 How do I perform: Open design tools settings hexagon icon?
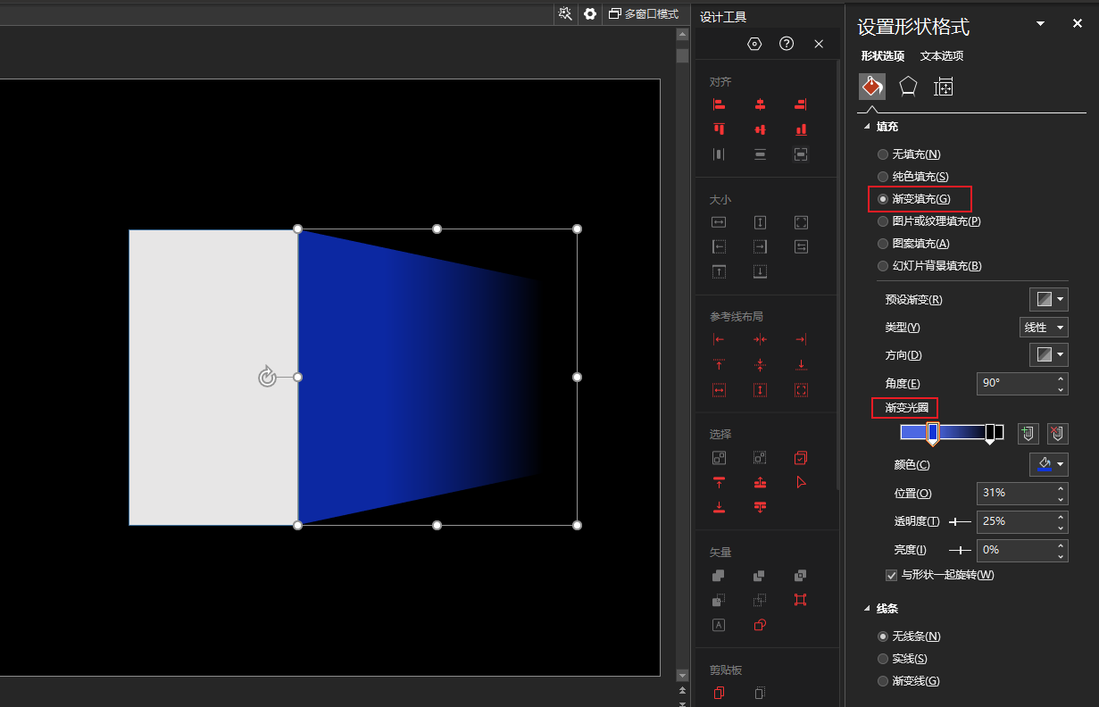(x=754, y=44)
